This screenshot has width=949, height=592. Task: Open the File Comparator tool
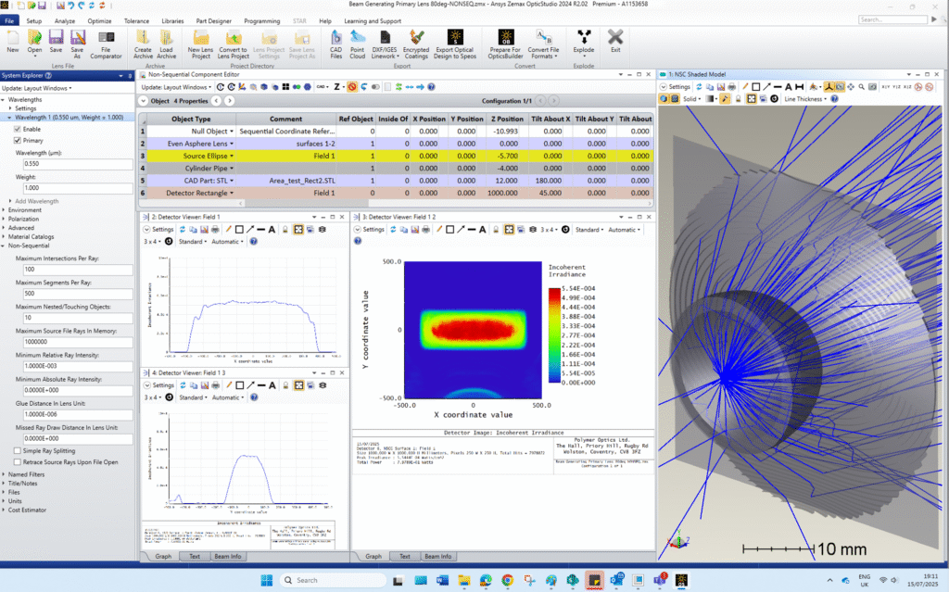106,45
